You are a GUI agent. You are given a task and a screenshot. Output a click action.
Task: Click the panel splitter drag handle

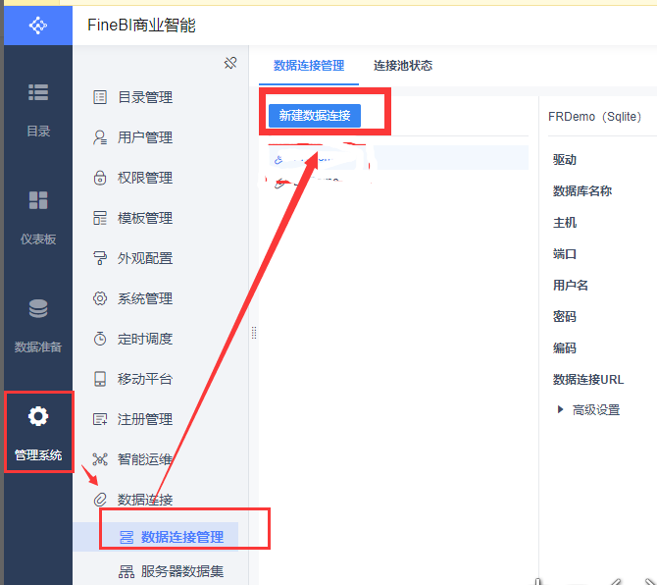pyautogui.click(x=254, y=333)
